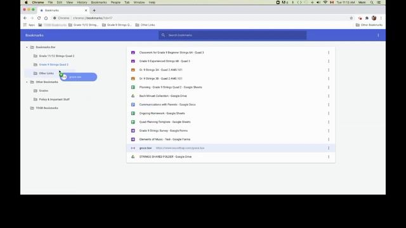The width and height of the screenshot is (406, 228).
Task: Select the highlighted grace.law bookmark row
Action: coord(230,148)
